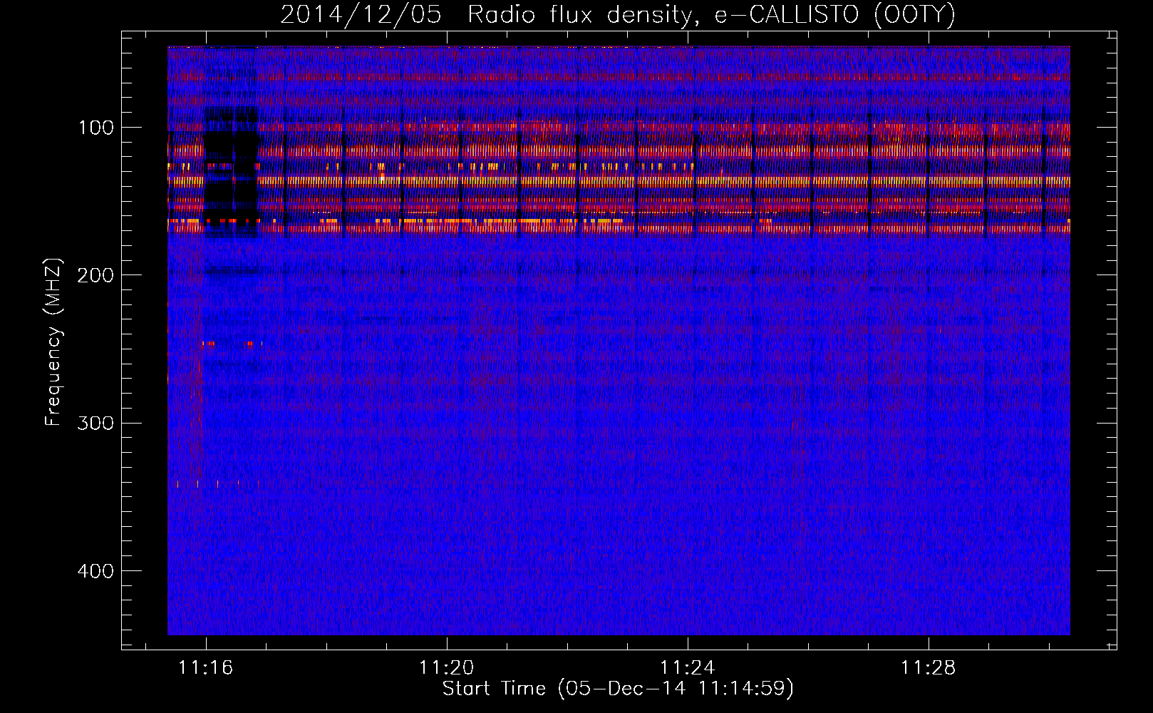Click the 'e-CALLISTO (OOTY)' station label in title

coord(834,15)
